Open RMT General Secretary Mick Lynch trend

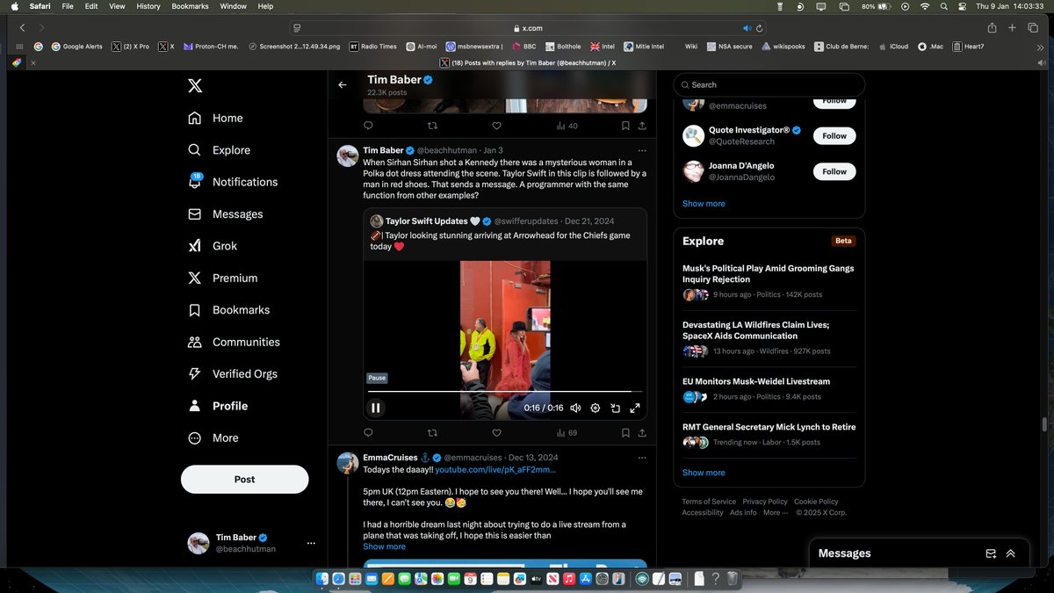click(769, 435)
